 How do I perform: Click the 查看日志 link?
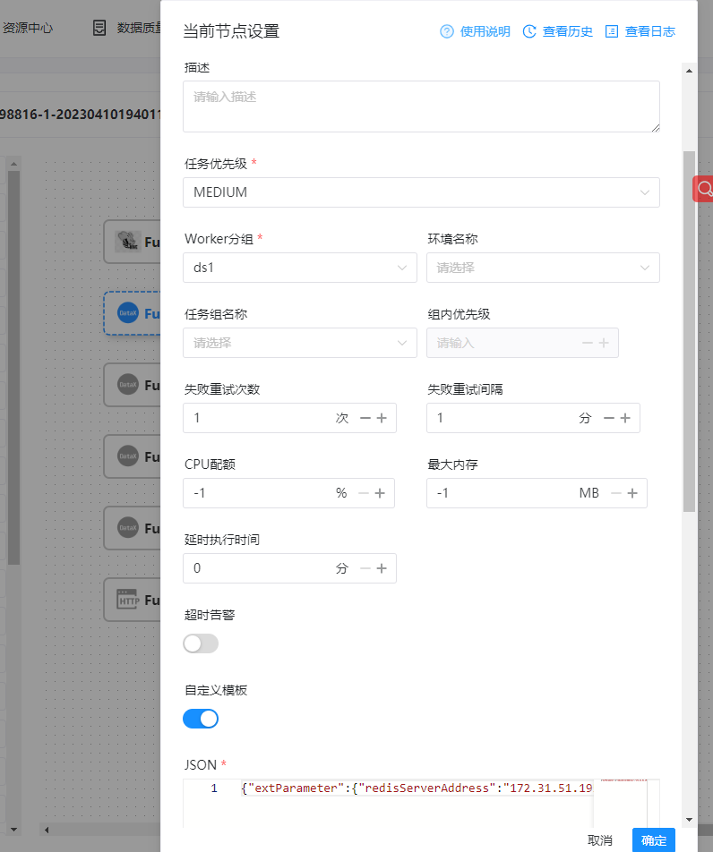click(650, 31)
